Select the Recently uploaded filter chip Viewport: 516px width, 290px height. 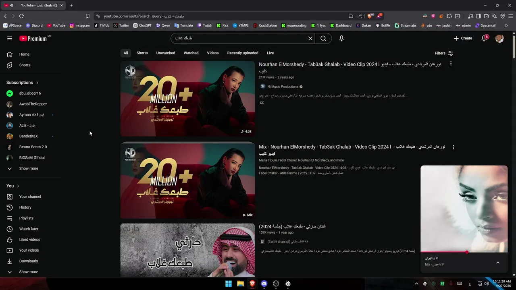click(x=243, y=53)
